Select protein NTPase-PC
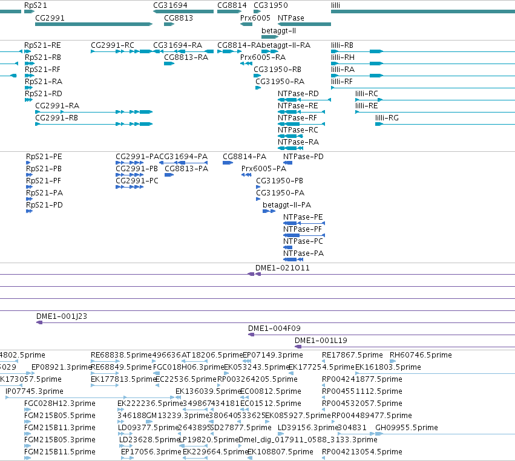 click(x=303, y=241)
